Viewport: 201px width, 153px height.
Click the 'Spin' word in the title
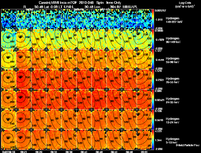pos(100,3)
